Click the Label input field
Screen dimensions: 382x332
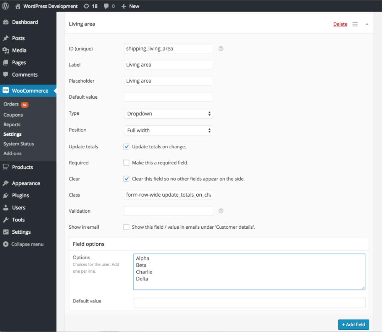click(168, 65)
